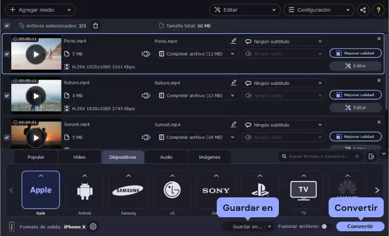Open Sunset.mp4 subtitle dropdown
This screenshot has width=389, height=236.
(284, 125)
